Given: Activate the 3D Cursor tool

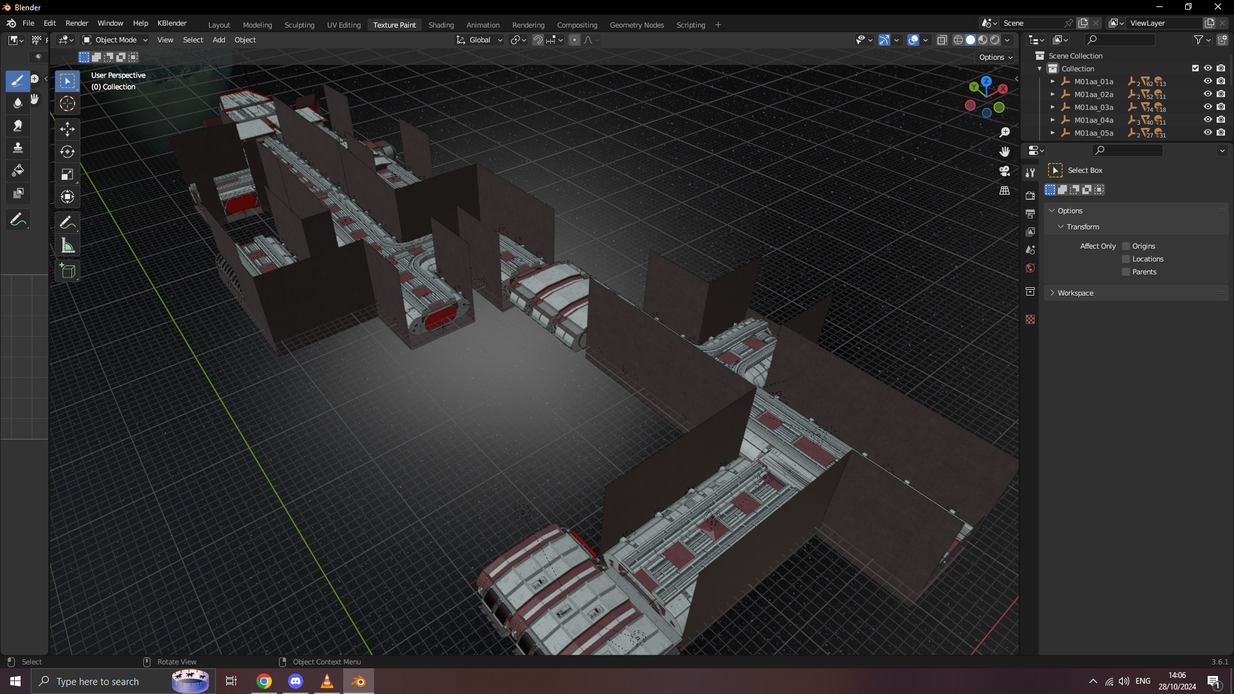Looking at the screenshot, I should (x=67, y=103).
